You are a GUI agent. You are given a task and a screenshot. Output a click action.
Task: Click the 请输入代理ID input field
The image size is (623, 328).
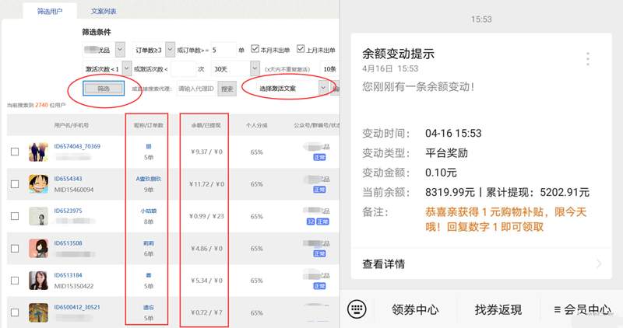[196, 89]
